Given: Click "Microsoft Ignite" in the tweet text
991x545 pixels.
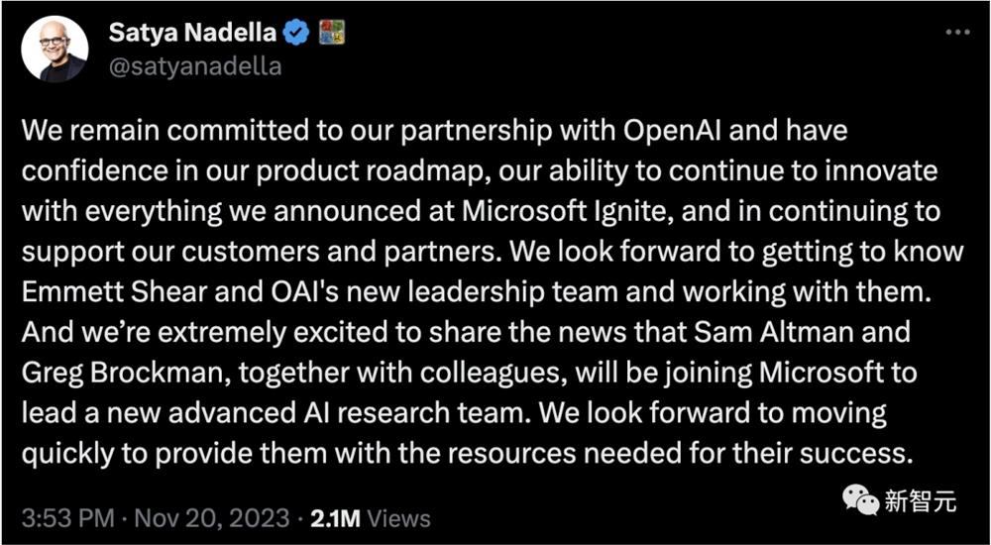Looking at the screenshot, I should pos(560,211).
